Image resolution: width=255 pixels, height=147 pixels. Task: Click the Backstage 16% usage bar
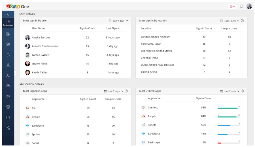(x=229, y=143)
